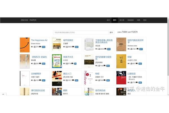Click download icon on 千载有余情 card
The image size is (169, 113).
[x=99, y=49]
